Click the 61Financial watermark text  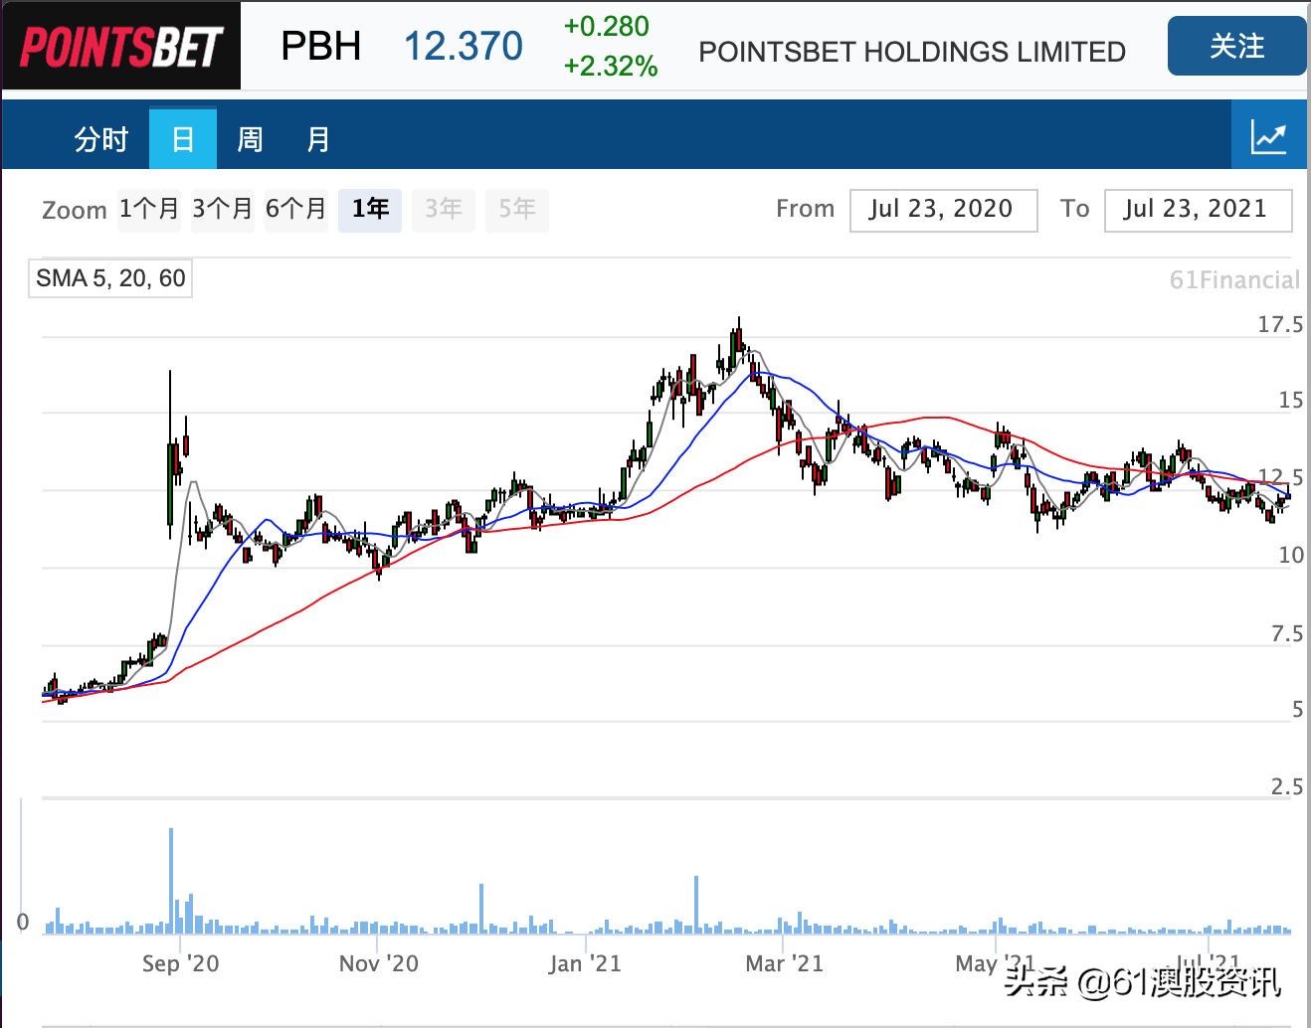click(1235, 279)
